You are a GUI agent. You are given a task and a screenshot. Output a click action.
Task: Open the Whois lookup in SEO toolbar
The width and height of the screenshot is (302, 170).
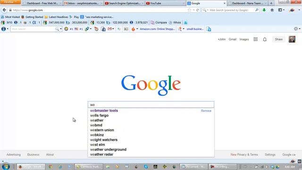pos(175,23)
